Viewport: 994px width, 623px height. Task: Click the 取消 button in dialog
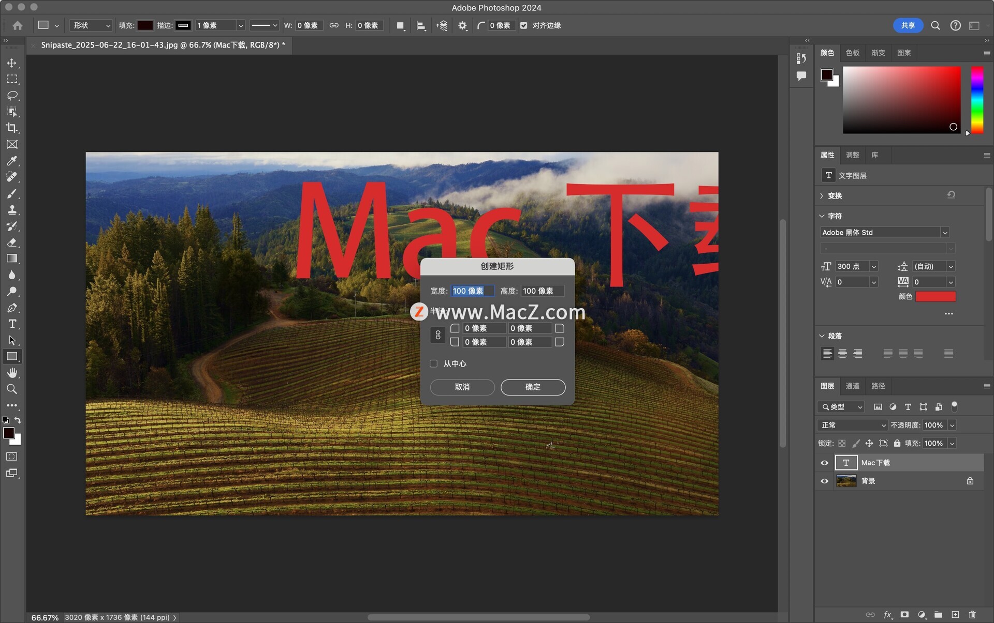click(x=462, y=387)
